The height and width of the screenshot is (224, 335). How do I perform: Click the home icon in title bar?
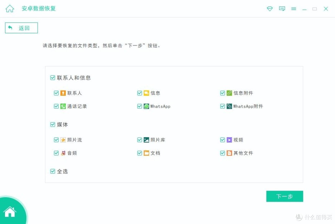pos(10,9)
